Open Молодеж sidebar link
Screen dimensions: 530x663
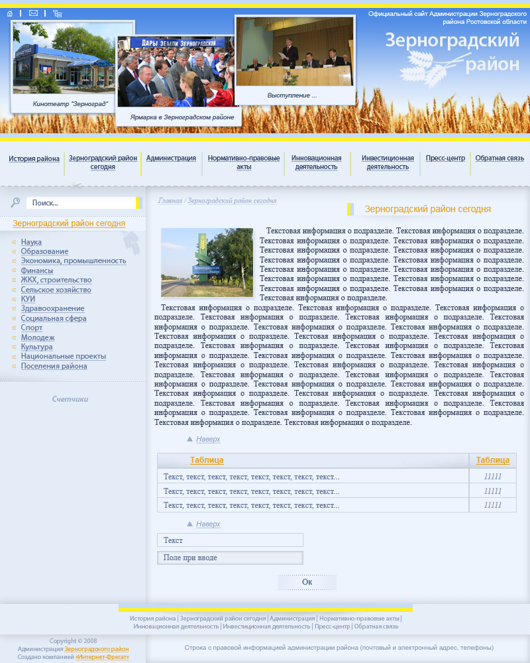click(x=38, y=337)
